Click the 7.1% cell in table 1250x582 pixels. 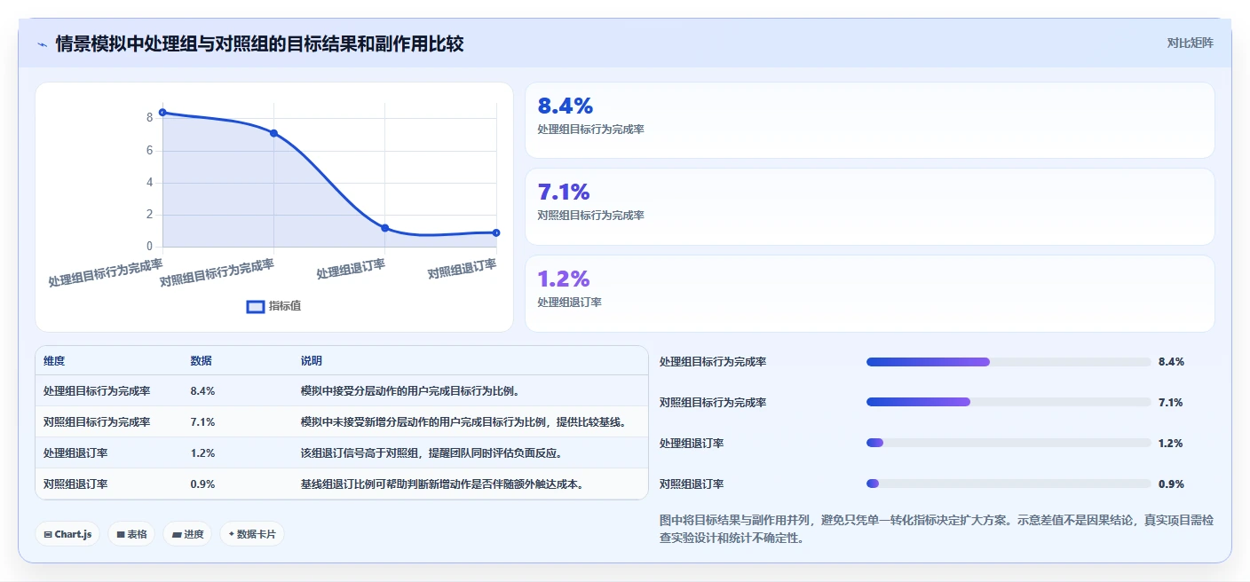tap(202, 421)
